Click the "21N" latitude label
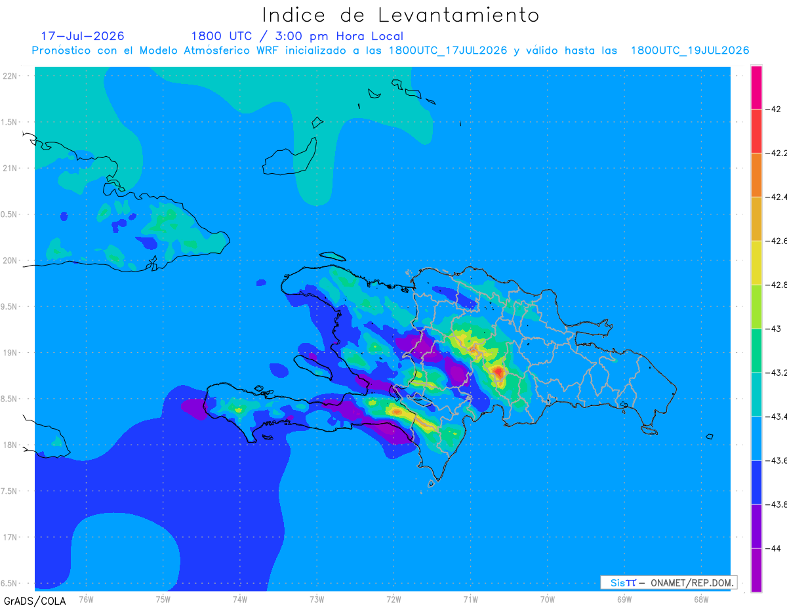The width and height of the screenshot is (787, 608). click(x=10, y=169)
